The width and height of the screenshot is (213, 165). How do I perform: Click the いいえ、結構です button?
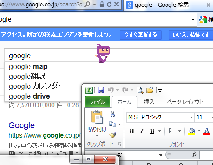(191, 35)
